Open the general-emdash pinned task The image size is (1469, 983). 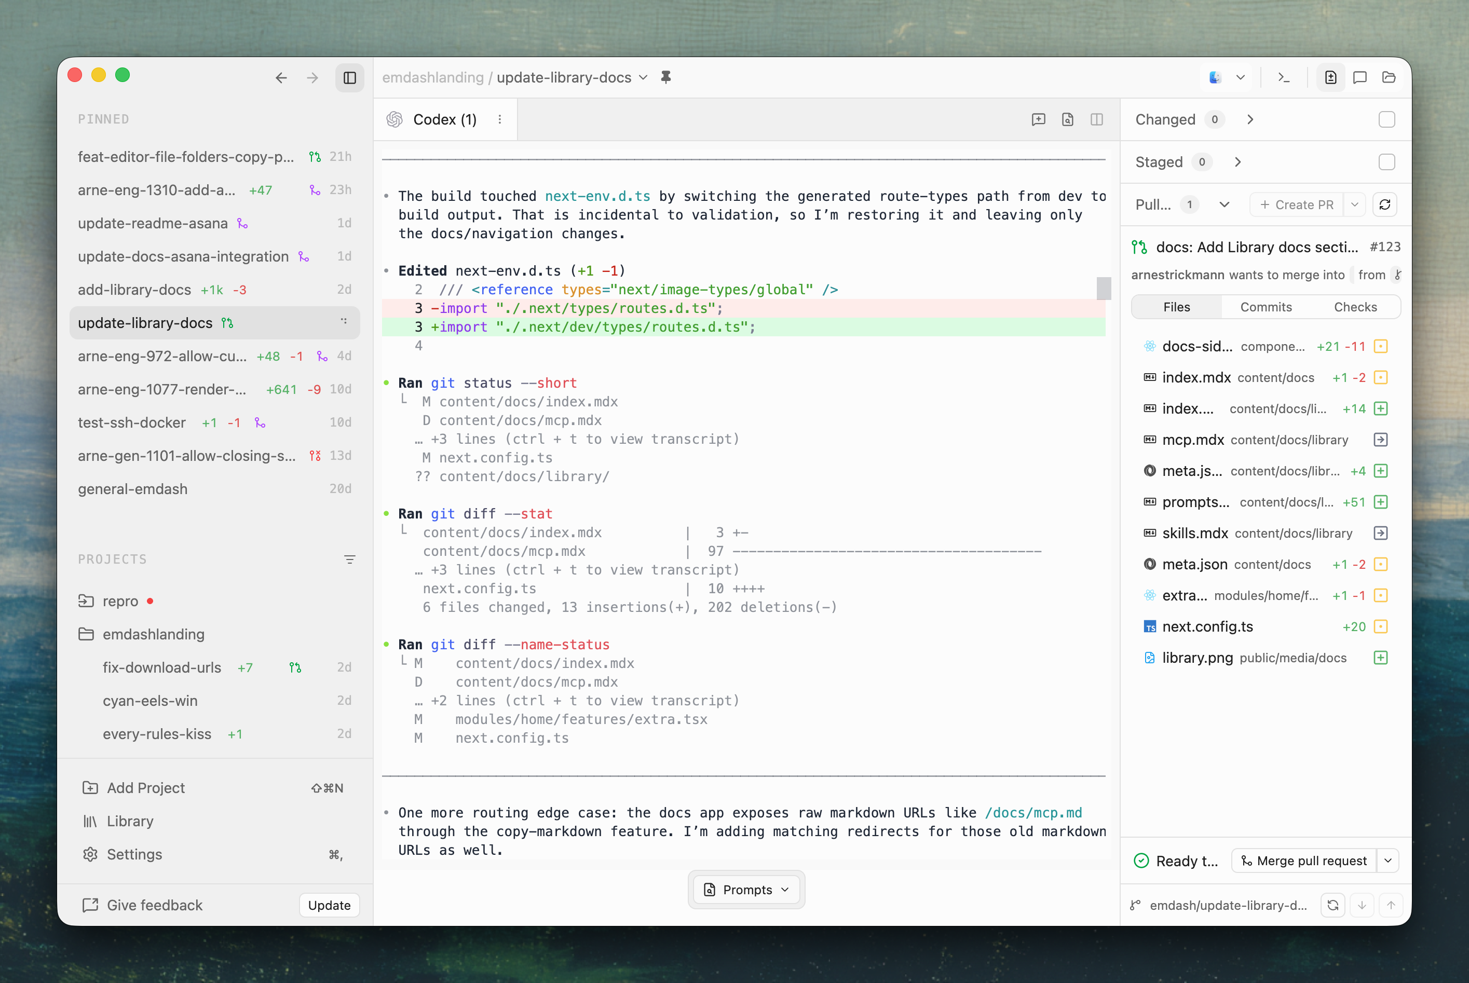(214, 489)
